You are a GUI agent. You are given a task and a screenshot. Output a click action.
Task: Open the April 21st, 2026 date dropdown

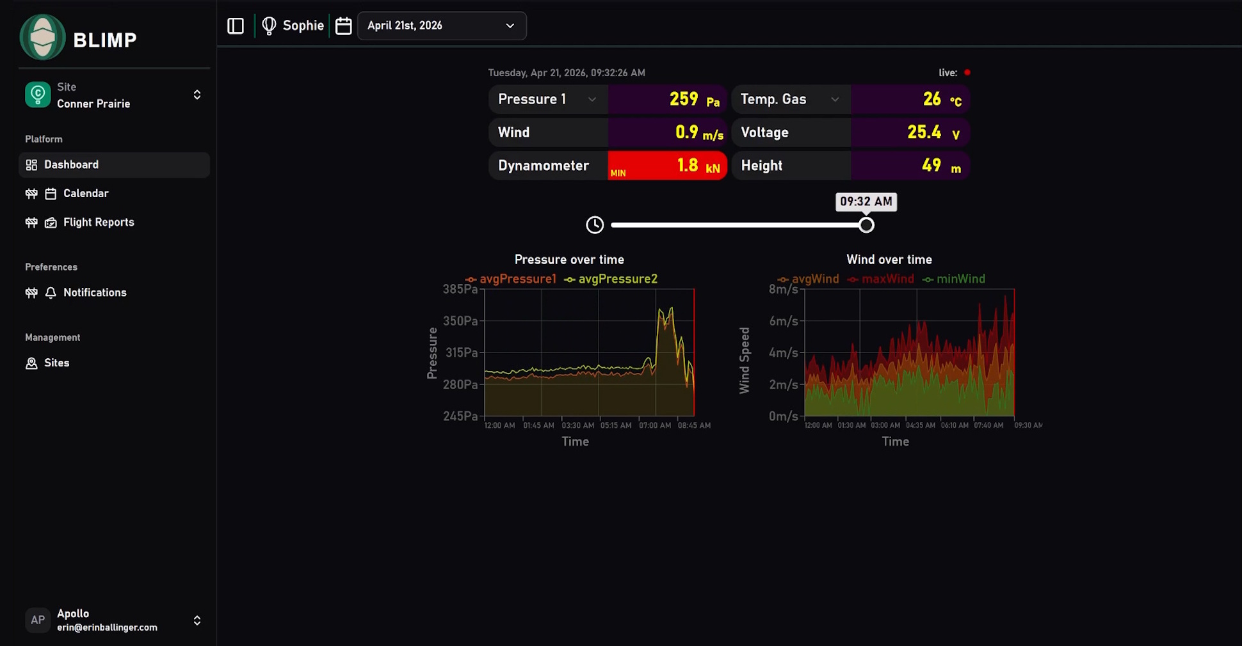pyautogui.click(x=442, y=26)
